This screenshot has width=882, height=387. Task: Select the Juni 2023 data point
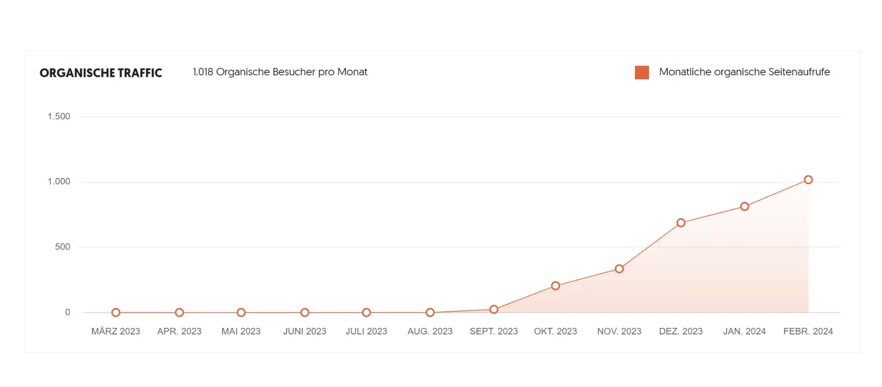304,313
